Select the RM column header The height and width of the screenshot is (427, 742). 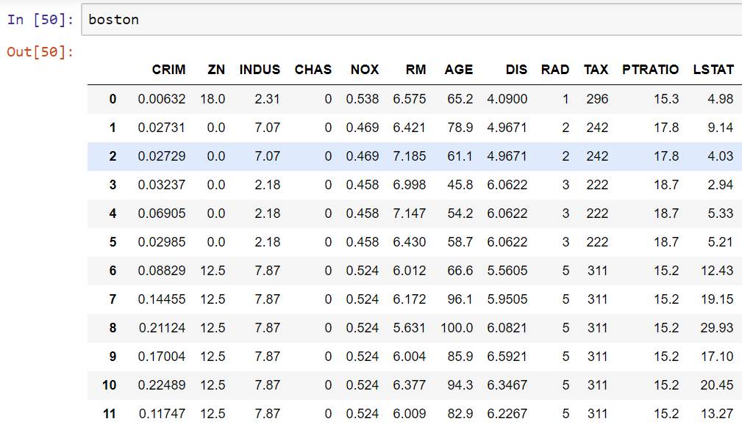pyautogui.click(x=416, y=70)
